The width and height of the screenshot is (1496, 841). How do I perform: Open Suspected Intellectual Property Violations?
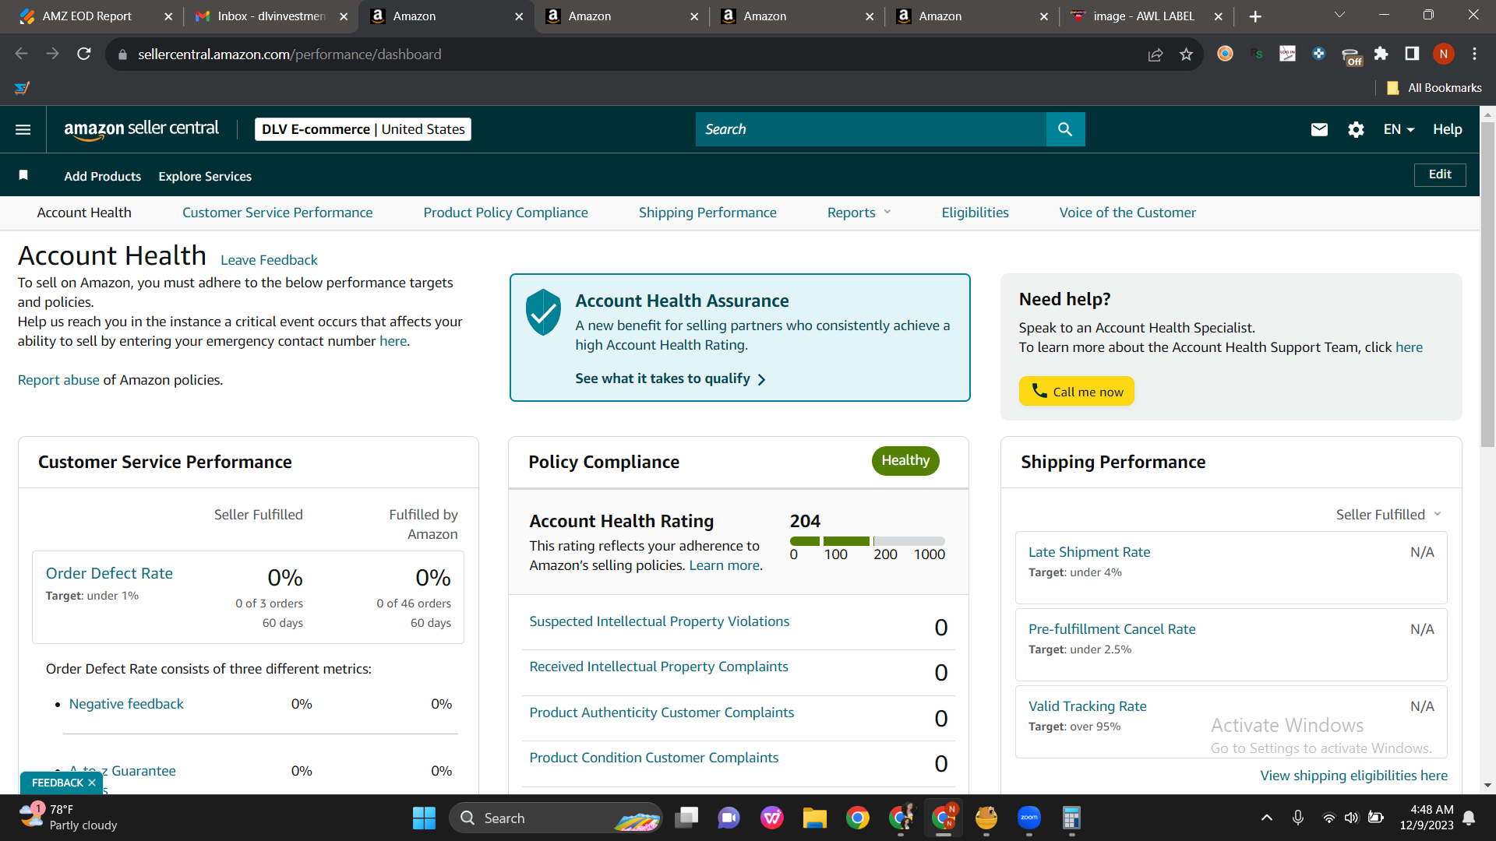pyautogui.click(x=659, y=621)
